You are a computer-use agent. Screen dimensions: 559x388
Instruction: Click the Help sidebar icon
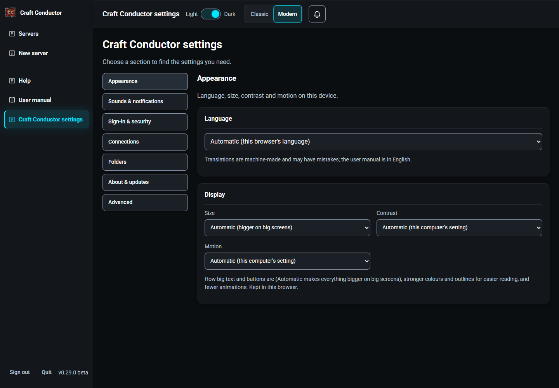[12, 81]
